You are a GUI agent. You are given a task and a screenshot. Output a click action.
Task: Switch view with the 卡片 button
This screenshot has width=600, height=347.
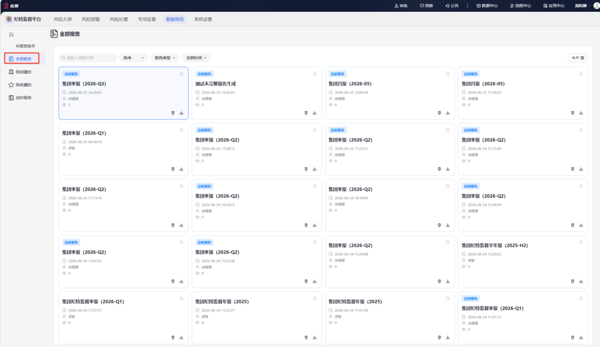point(578,58)
